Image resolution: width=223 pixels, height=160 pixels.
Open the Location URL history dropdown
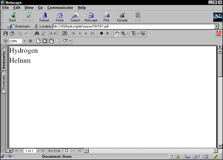coord(216,26)
